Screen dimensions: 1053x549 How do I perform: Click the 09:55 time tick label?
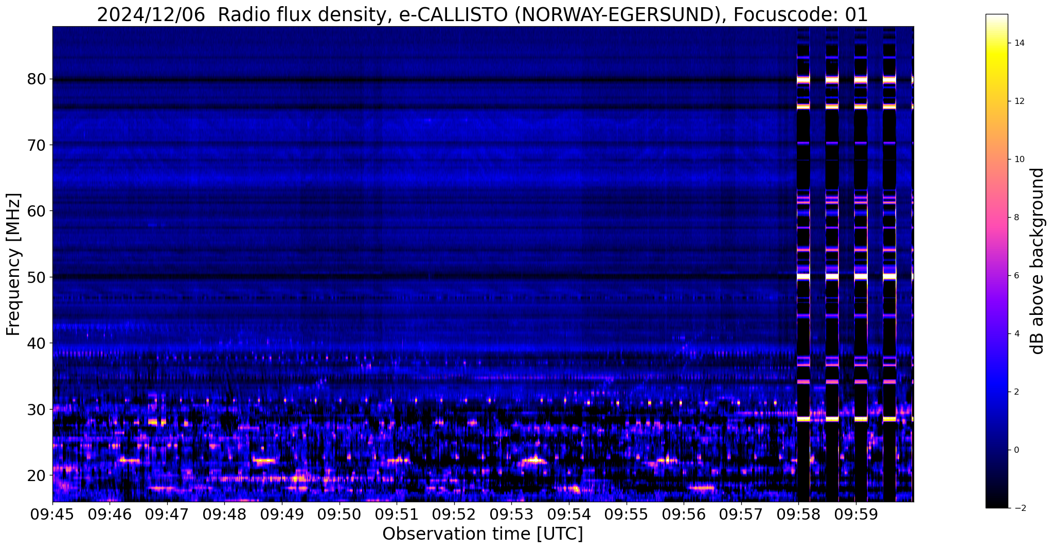coord(626,515)
